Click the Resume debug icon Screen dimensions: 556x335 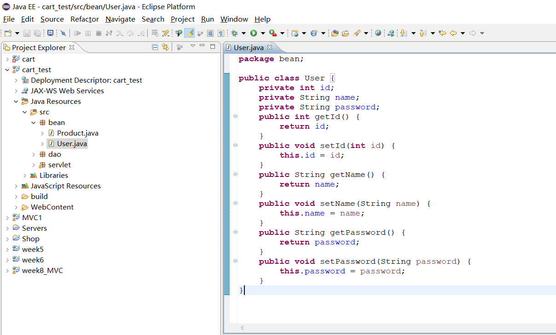coord(77,33)
